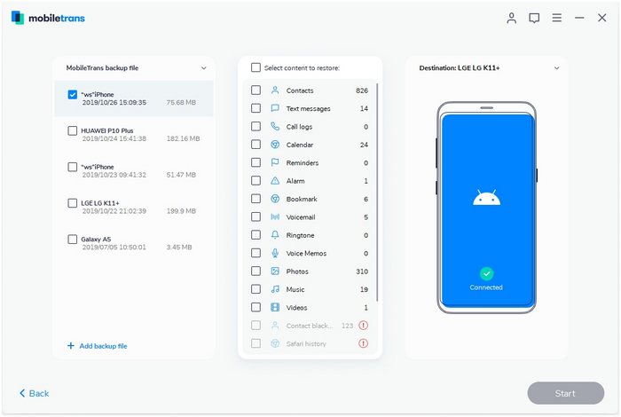Expand the Destination LGE LG K11+ dropdown
This screenshot has width=621, height=417.
click(556, 68)
